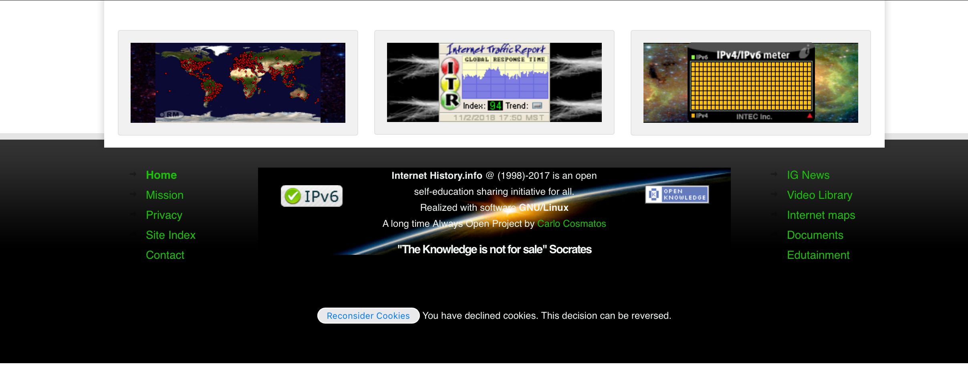Open the IPv4/IPv6 meter widget

pos(750,82)
